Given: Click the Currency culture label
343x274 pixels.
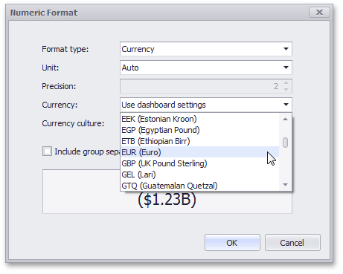Looking at the screenshot, I should 73,123.
